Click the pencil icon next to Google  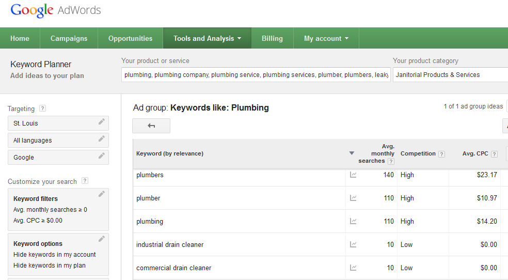pos(102,156)
